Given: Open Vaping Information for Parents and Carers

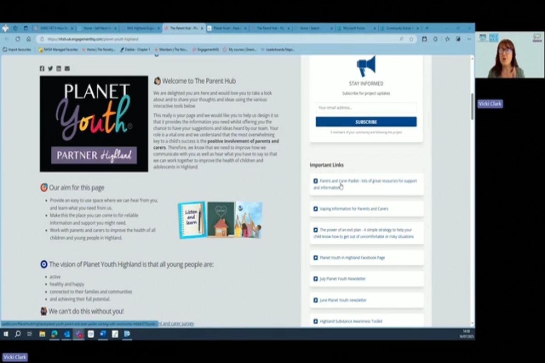Looking at the screenshot, I should (x=367, y=209).
